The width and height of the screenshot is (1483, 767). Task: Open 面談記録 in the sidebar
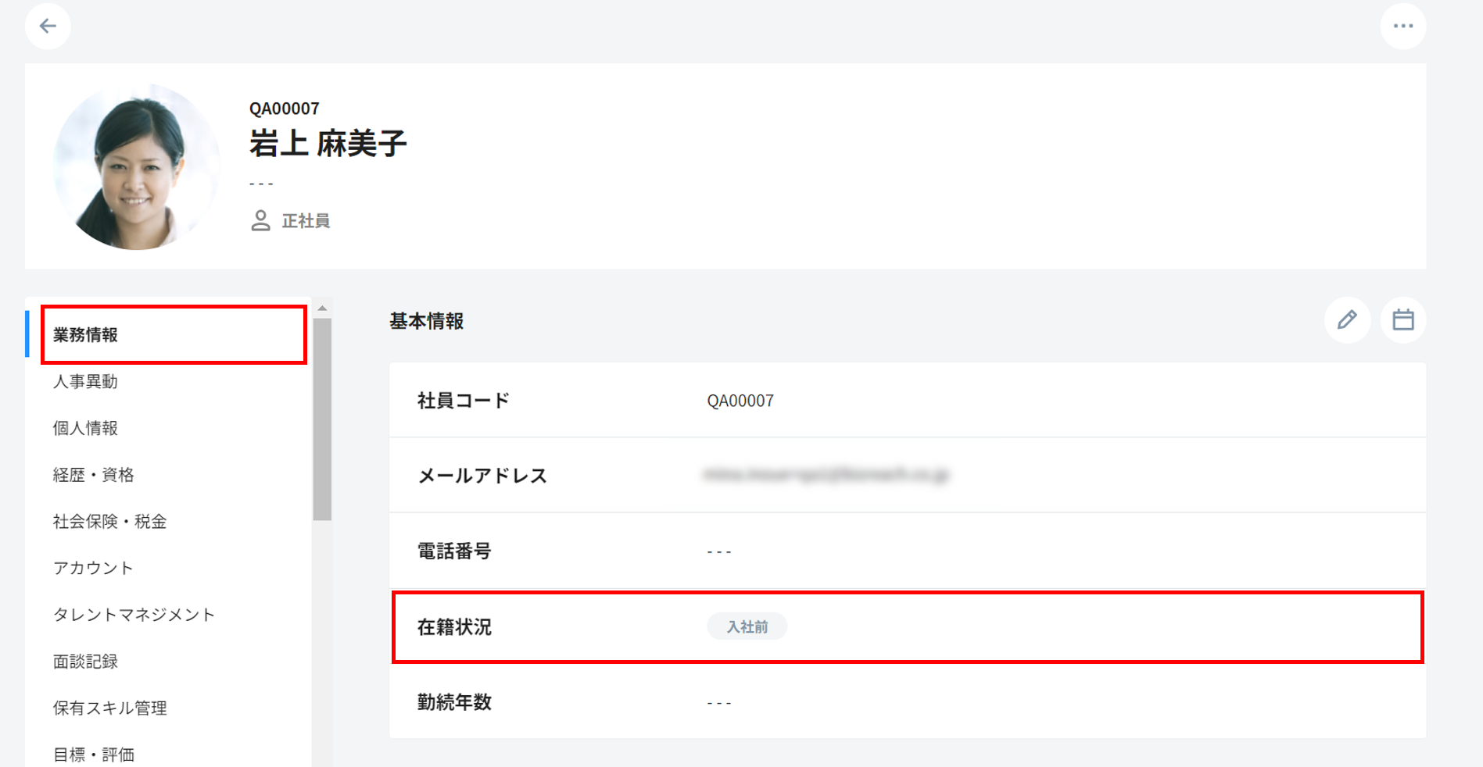86,662
